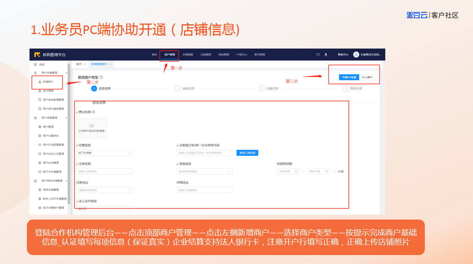Click the 查询工商信息 button

pos(247,153)
